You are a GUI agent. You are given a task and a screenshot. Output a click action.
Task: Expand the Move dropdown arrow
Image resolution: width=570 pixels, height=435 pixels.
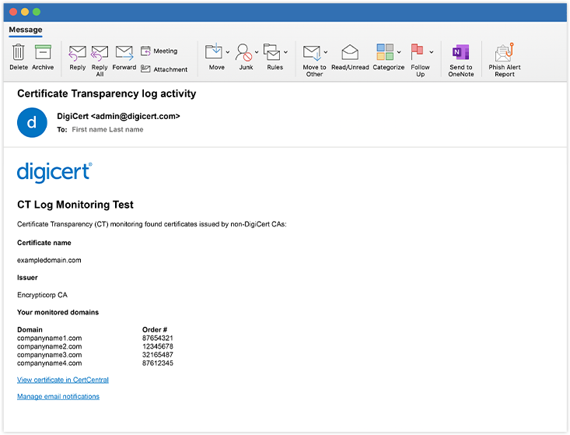pyautogui.click(x=228, y=52)
